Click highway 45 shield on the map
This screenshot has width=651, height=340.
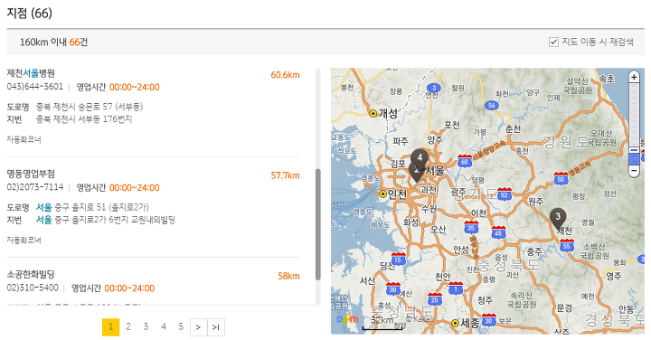498,232
